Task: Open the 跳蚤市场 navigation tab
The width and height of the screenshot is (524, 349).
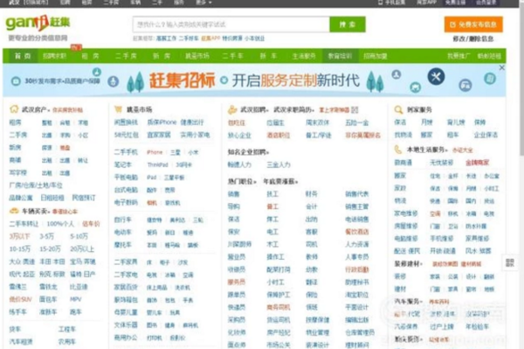Action: point(197,56)
